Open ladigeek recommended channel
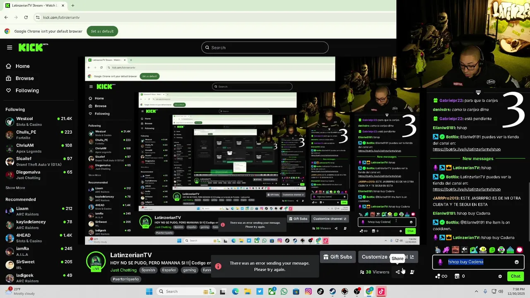The width and height of the screenshot is (530, 298). (x=39, y=277)
